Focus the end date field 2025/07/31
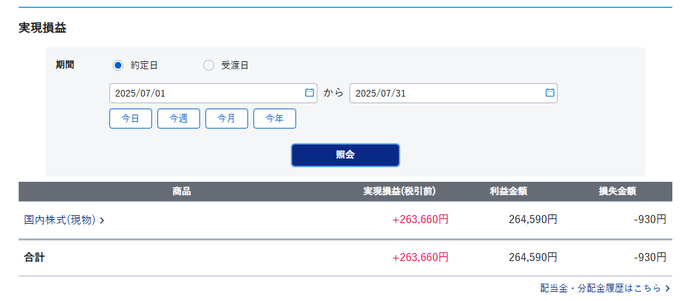This screenshot has height=301, width=683. 454,93
